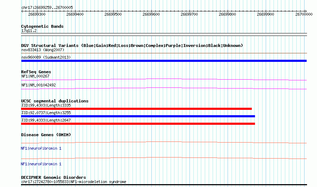Click ruler position 26699500

coord(113,14)
